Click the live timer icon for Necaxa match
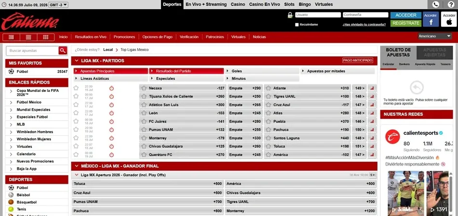Screen dimensions: 458x216 point(111,89)
